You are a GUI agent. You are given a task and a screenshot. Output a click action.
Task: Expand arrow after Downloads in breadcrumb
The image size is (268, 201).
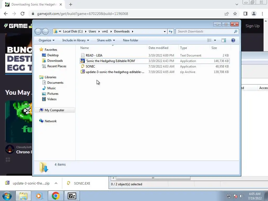tap(132, 31)
